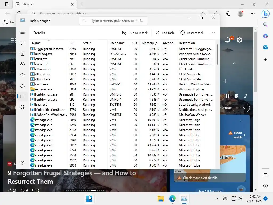Select the New tab browser tab

pyautogui.click(x=45, y=4)
